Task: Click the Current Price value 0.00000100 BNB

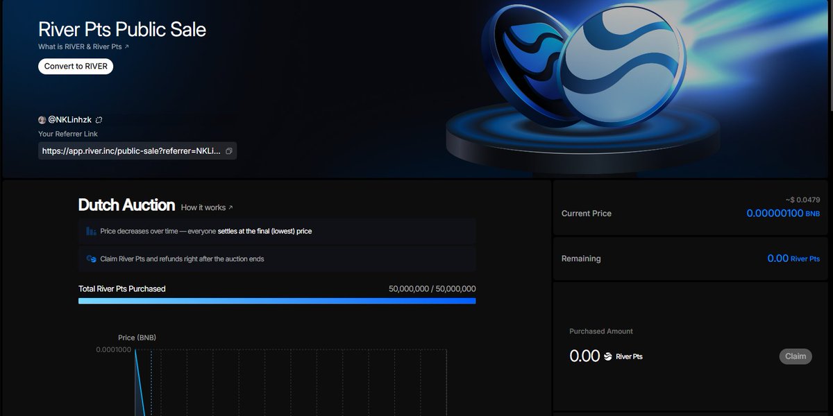Action: [x=783, y=214]
